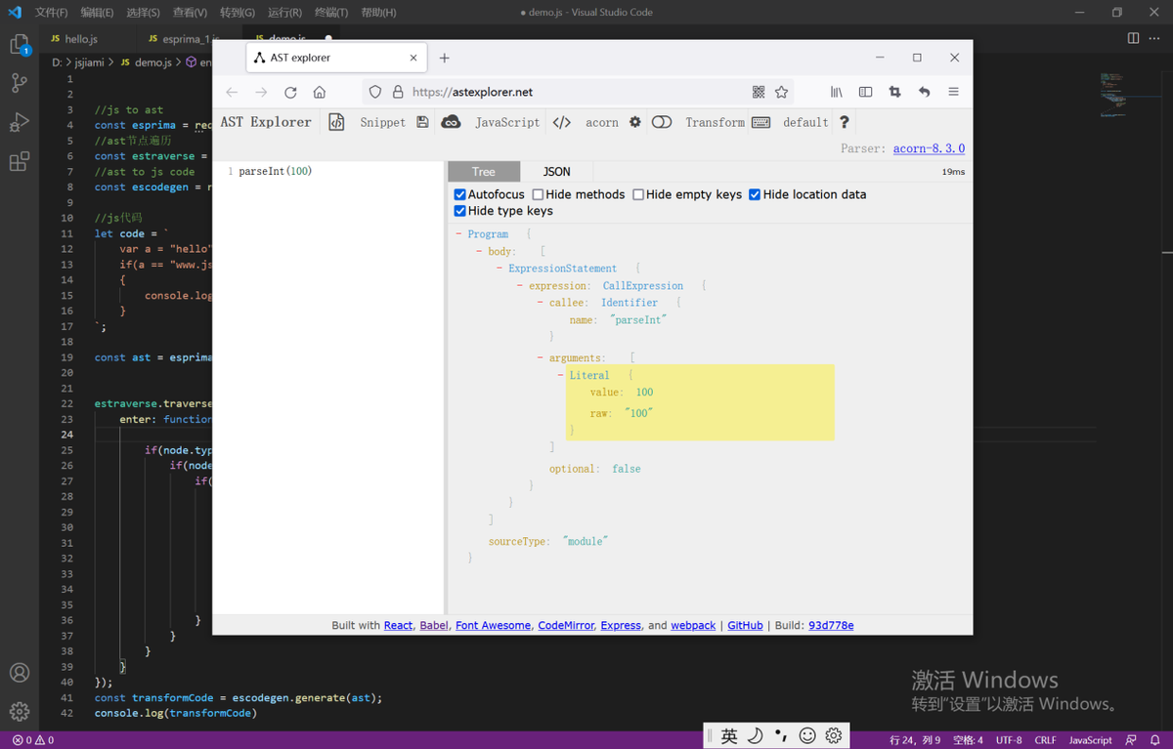This screenshot has height=749, width=1173.
Task: Follow the GitHub link in footer
Action: [x=745, y=625]
